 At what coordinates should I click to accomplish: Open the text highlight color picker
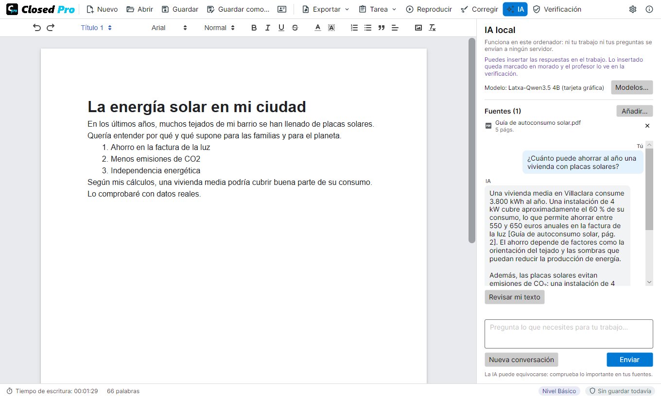tap(331, 28)
